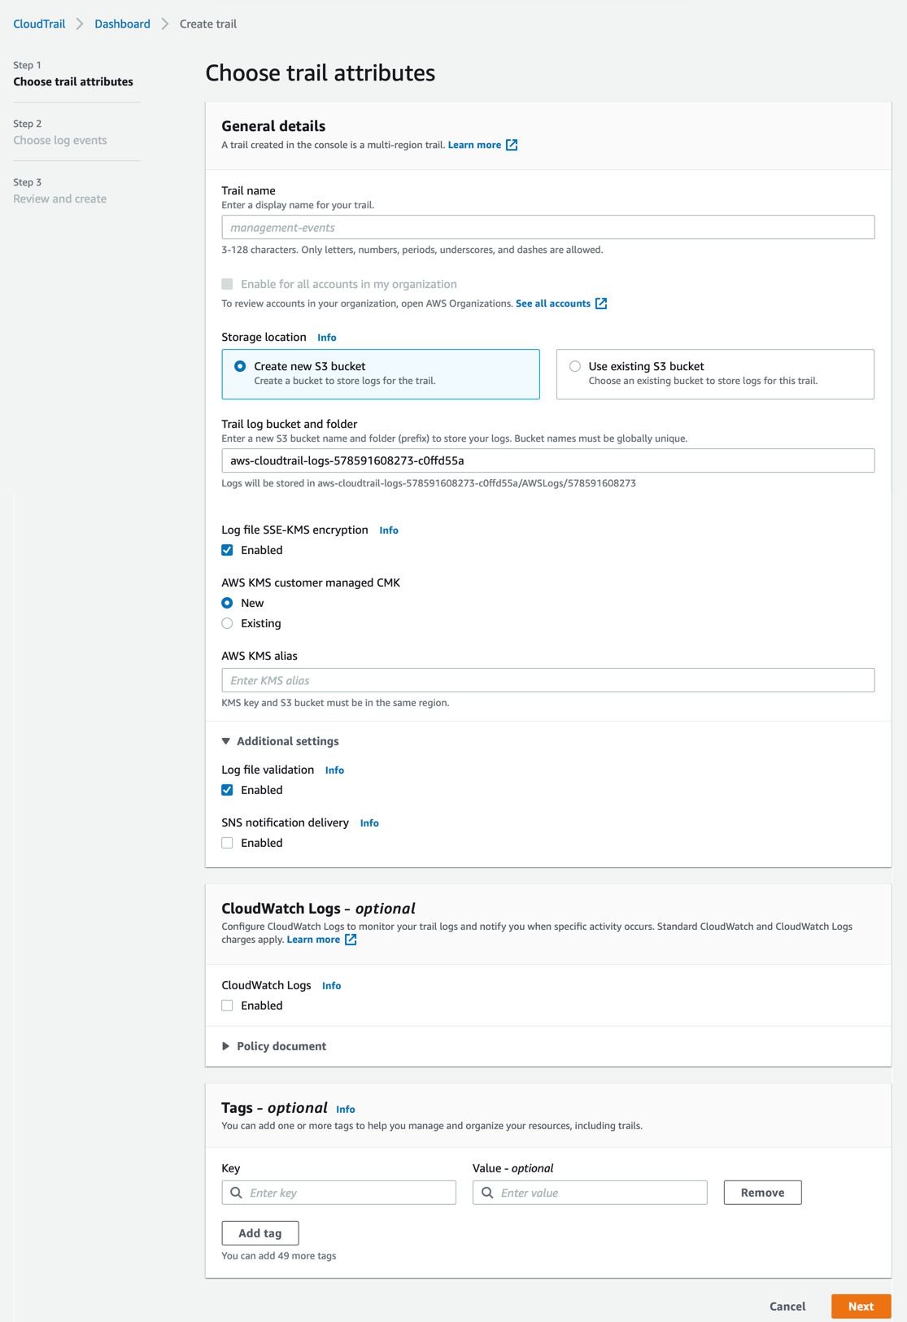Open Info next to Log file SSE-KMS encryption
The height and width of the screenshot is (1322, 907).
[x=388, y=530]
